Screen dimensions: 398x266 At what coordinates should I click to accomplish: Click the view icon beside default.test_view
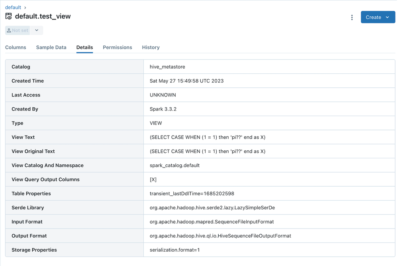click(x=8, y=16)
